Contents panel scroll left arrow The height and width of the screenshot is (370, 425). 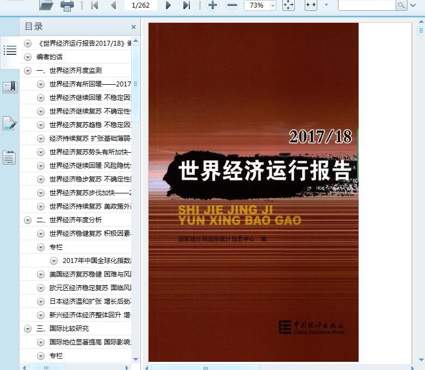(x=24, y=368)
